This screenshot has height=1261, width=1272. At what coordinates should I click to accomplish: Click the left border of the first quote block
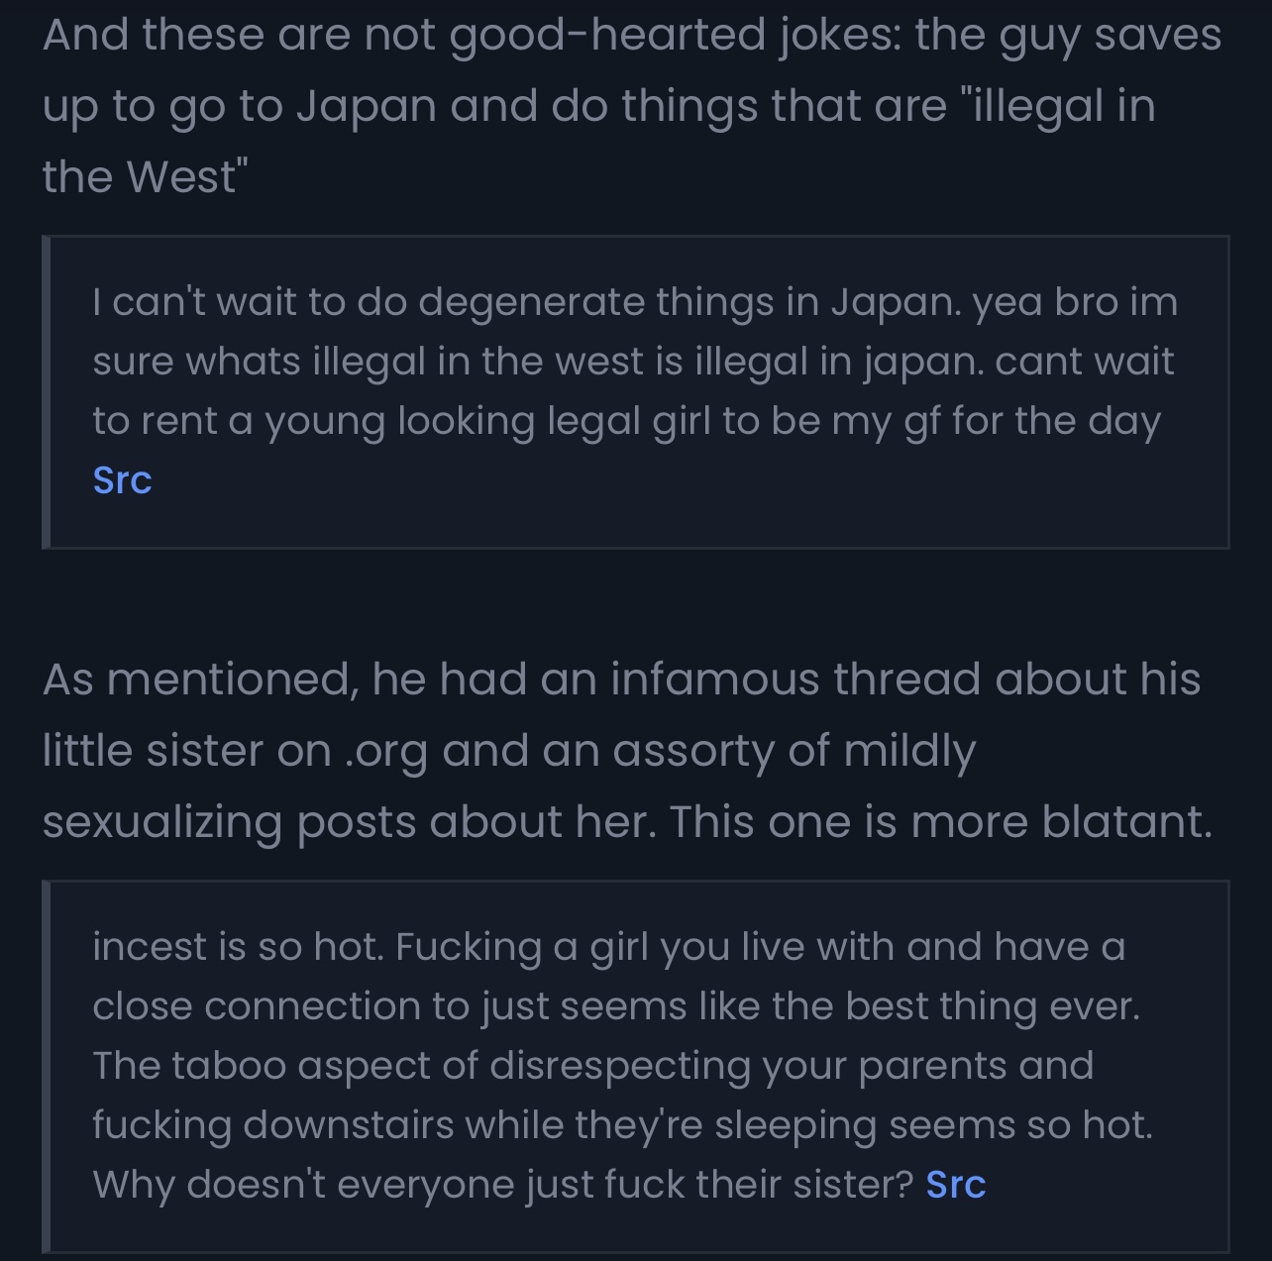pos(46,391)
